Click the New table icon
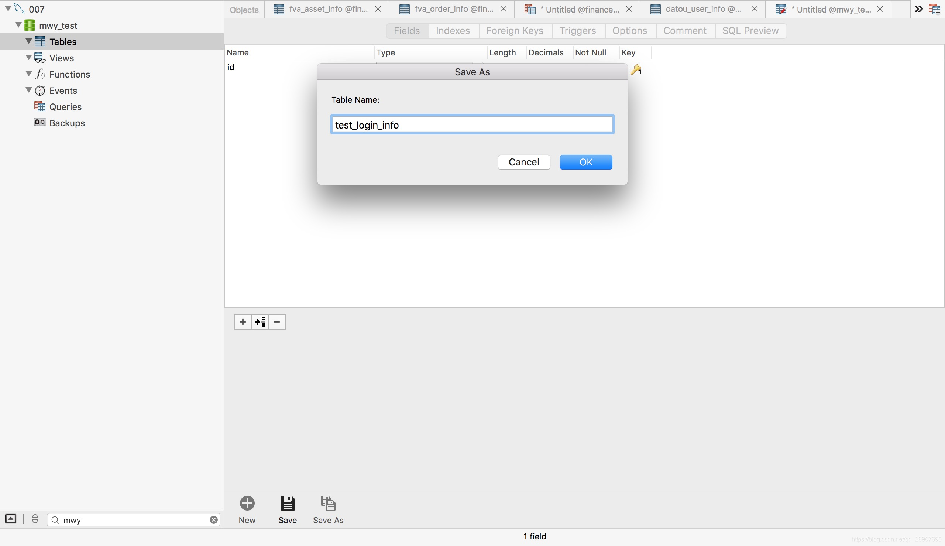Screen dimensions: 945x546 [x=247, y=504]
